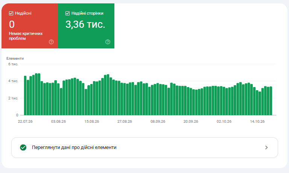Image resolution: width=289 pixels, height=173 pixels.
Task: Click the chart bar above 20.09.26
Action: point(191,102)
